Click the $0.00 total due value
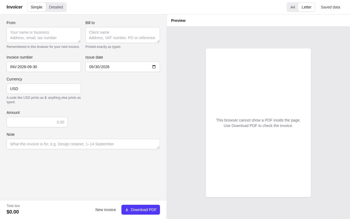This screenshot has width=350, height=219. (13, 212)
